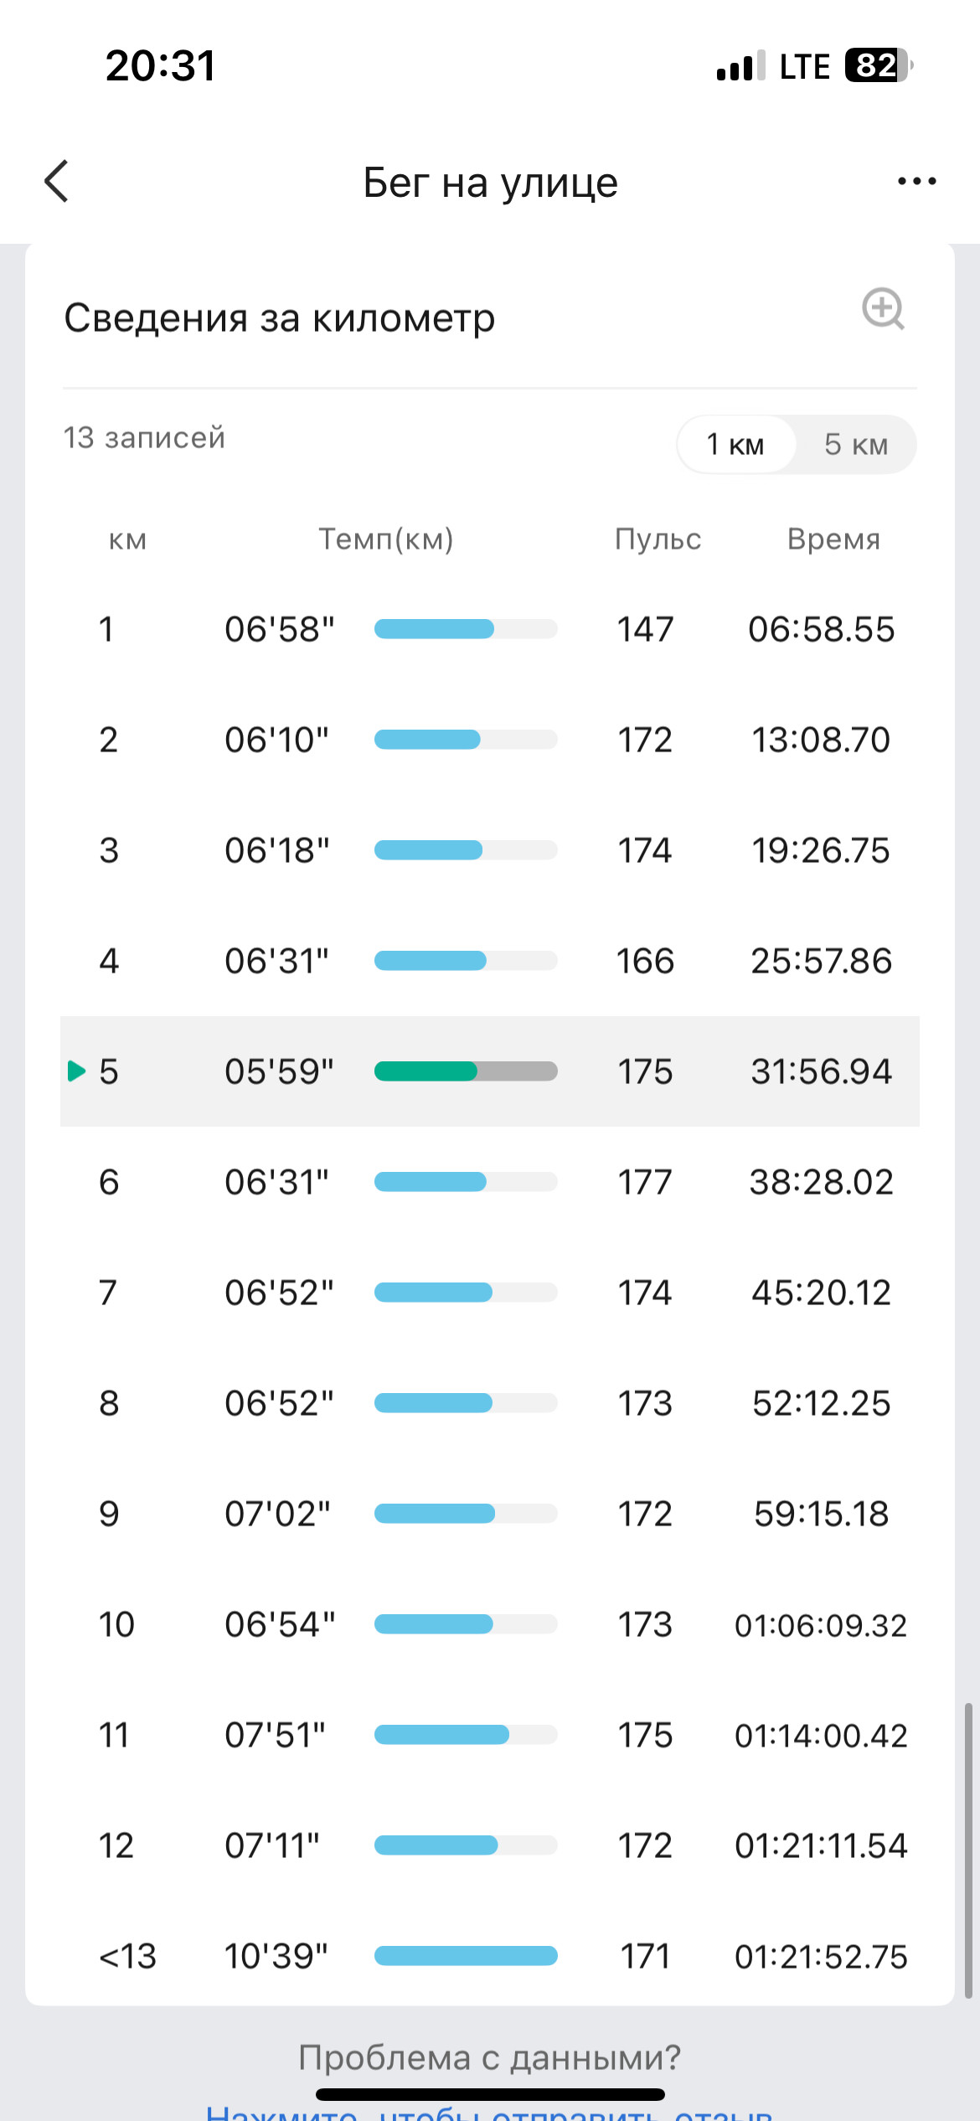Viewport: 980px width, 2121px height.
Task: Tap the pace bar for the <13 row
Action: (x=466, y=1955)
